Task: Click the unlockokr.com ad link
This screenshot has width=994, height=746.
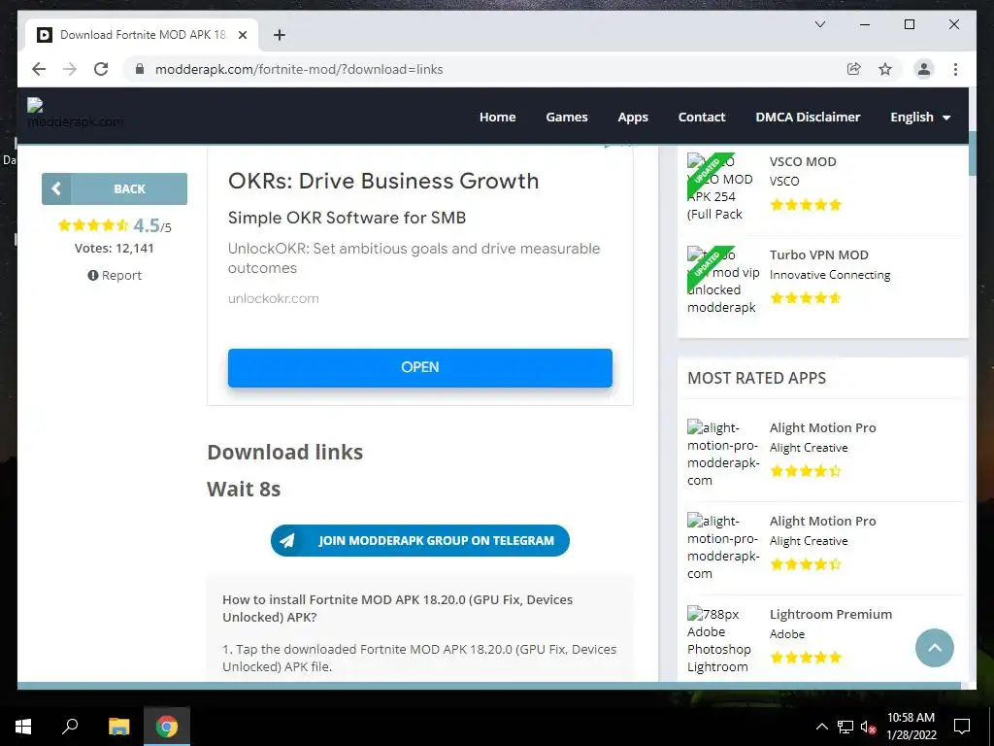Action: [273, 298]
